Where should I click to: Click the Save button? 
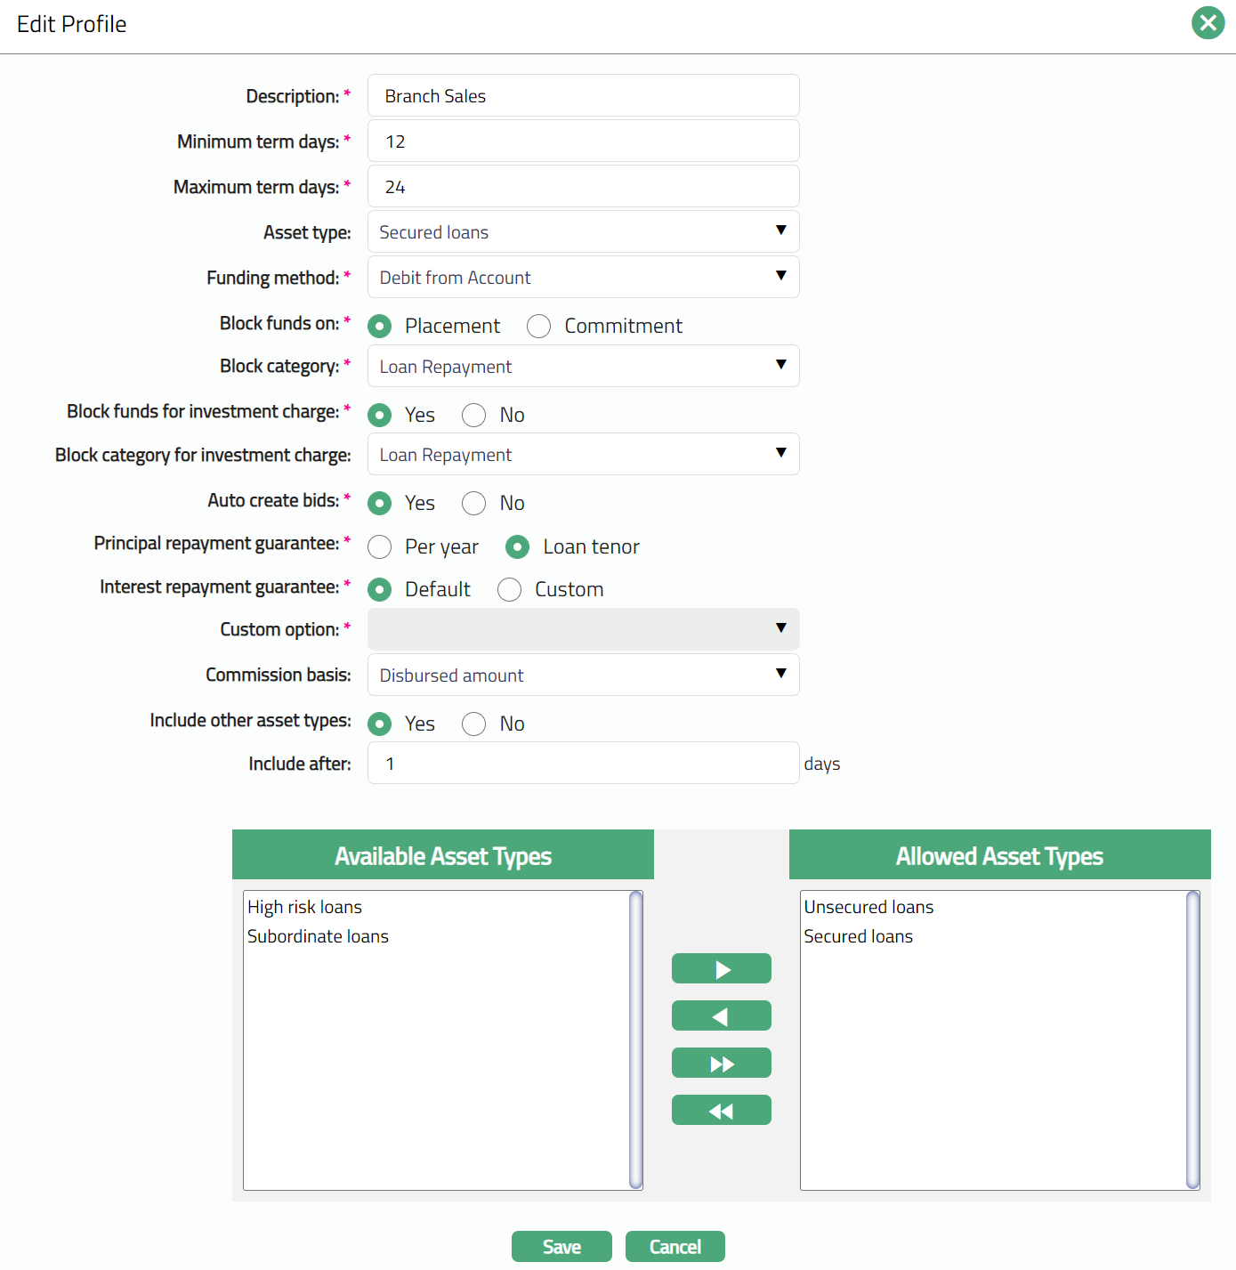pos(561,1247)
